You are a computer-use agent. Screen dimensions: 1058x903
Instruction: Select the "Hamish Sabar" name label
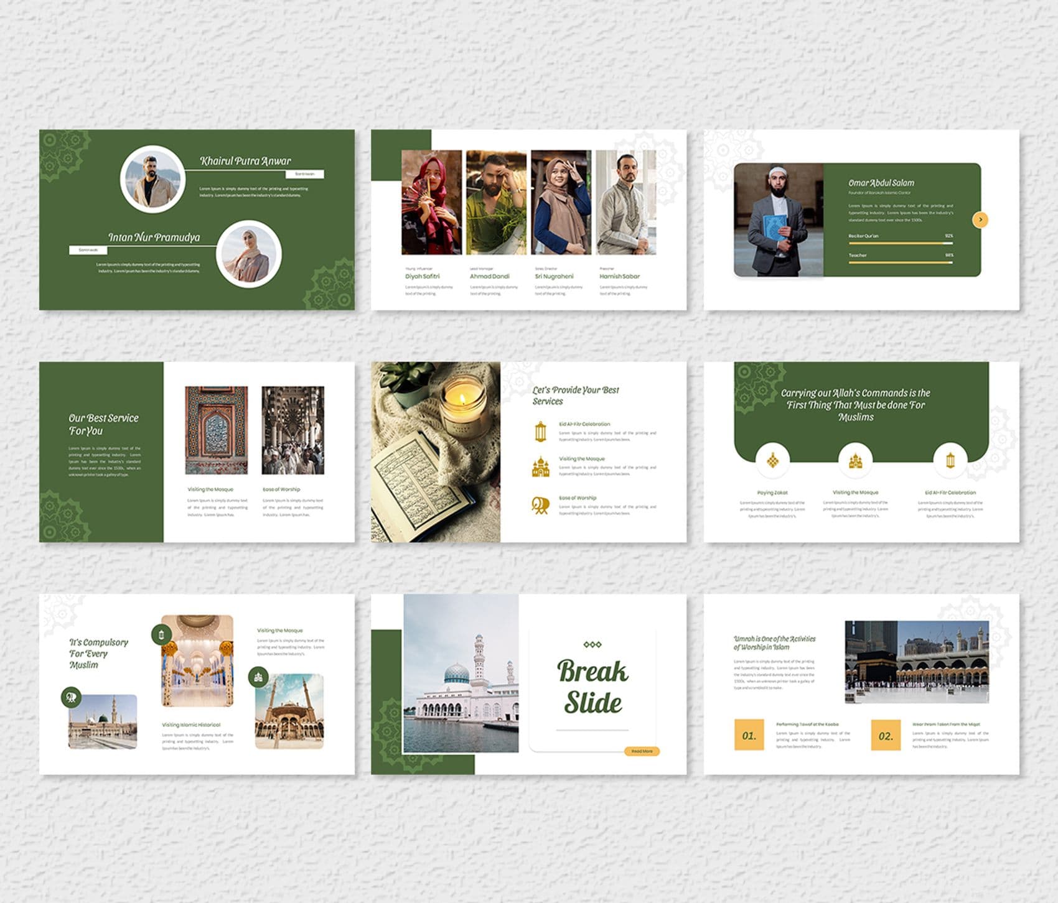[x=619, y=276]
